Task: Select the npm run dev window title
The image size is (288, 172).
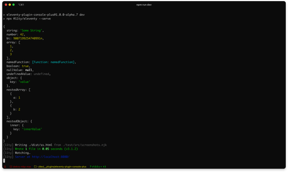Action: tap(144, 5)
